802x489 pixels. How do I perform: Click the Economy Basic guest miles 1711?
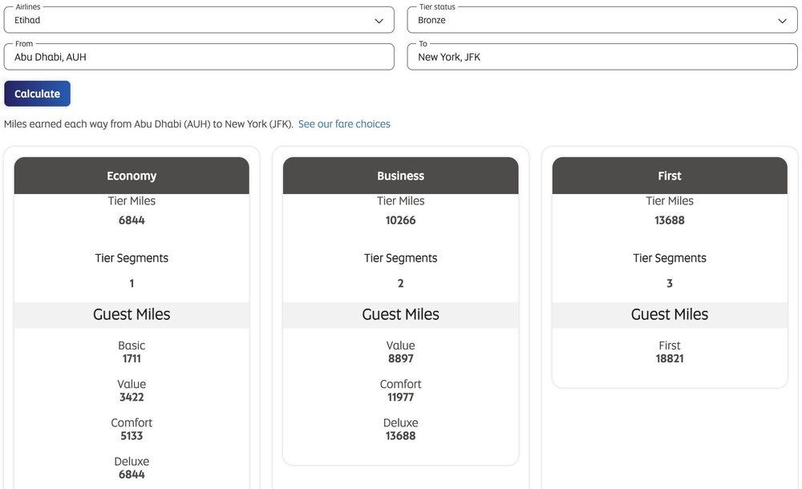pos(132,359)
